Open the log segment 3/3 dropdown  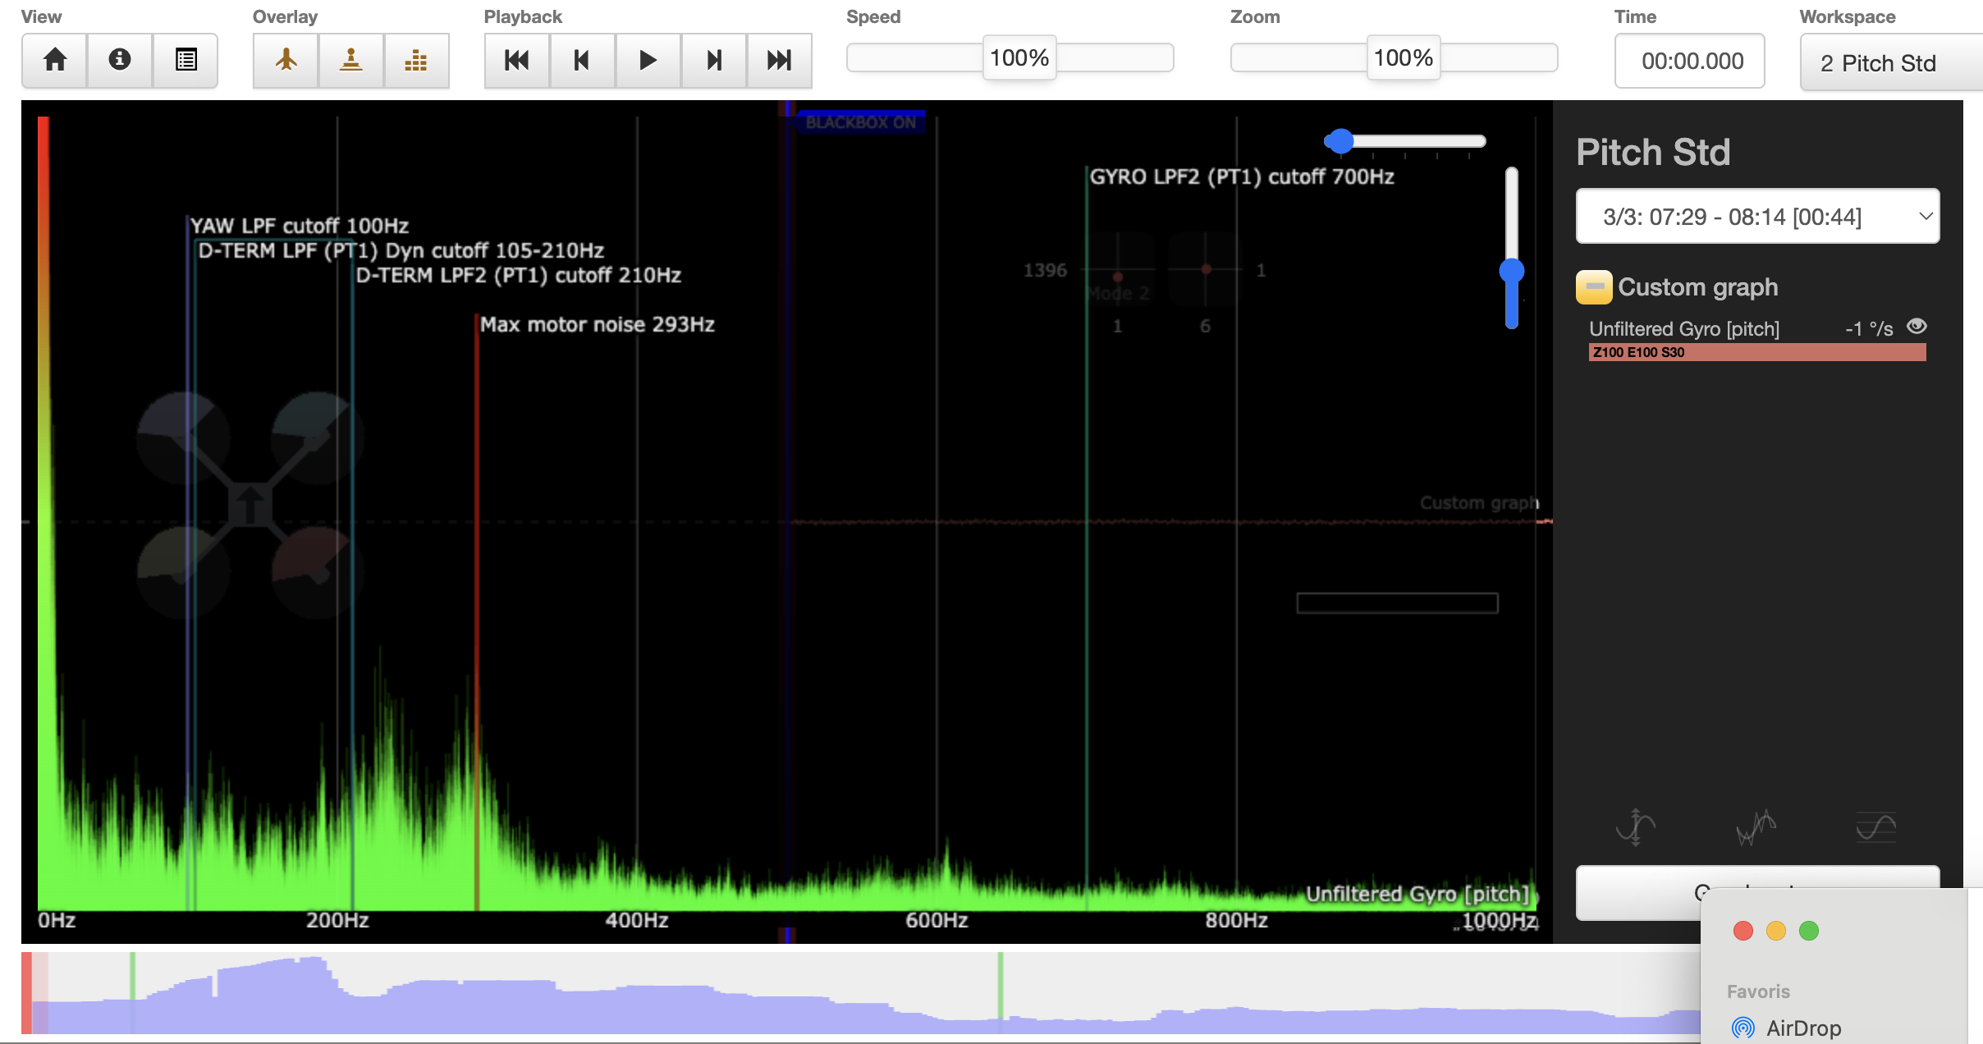click(1757, 217)
